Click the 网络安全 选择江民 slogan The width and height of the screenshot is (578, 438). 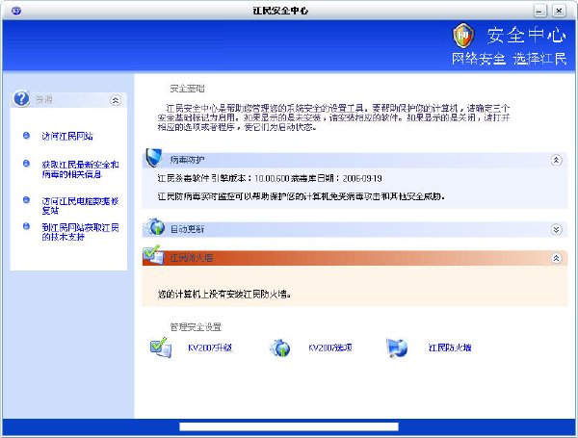(x=510, y=59)
